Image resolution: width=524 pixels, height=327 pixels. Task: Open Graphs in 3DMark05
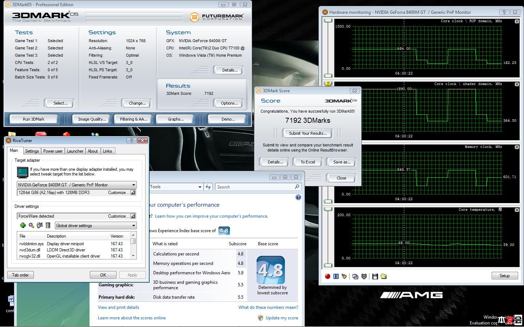click(175, 119)
